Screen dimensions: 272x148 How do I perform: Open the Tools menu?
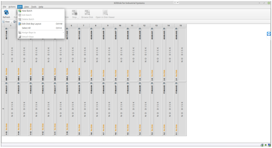(x=34, y=7)
